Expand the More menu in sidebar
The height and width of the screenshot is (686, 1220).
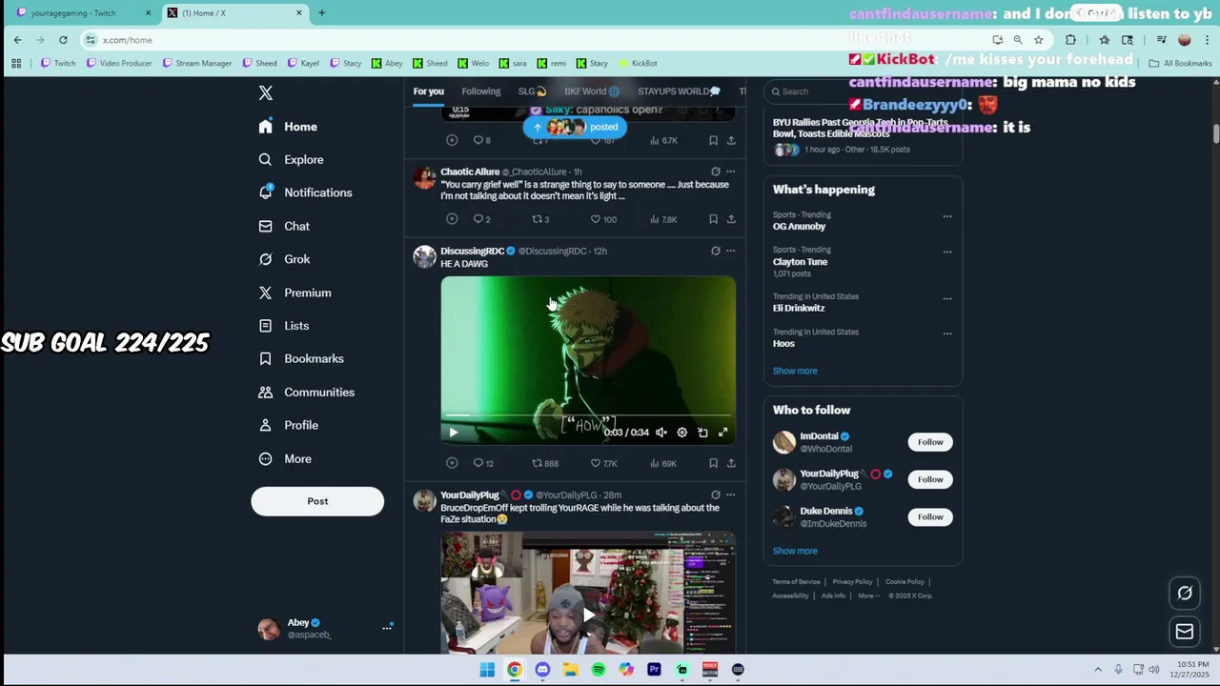tap(286, 458)
